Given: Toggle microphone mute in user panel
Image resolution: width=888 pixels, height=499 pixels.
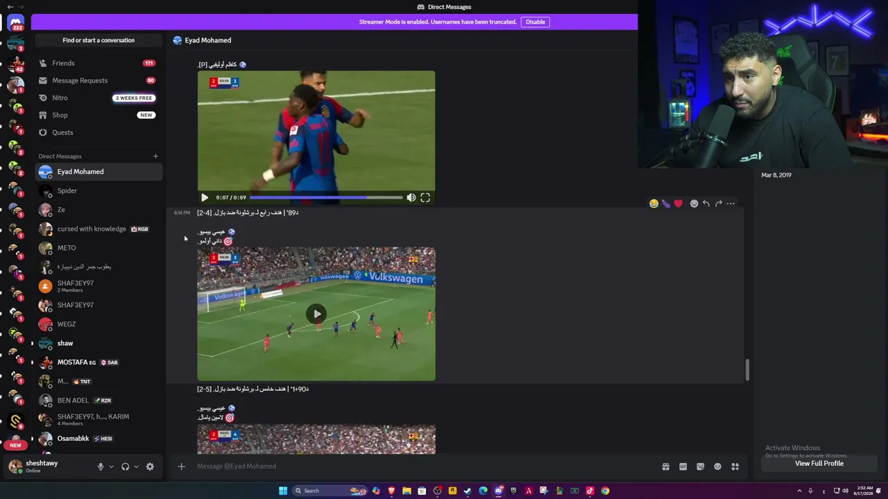Looking at the screenshot, I should (101, 467).
